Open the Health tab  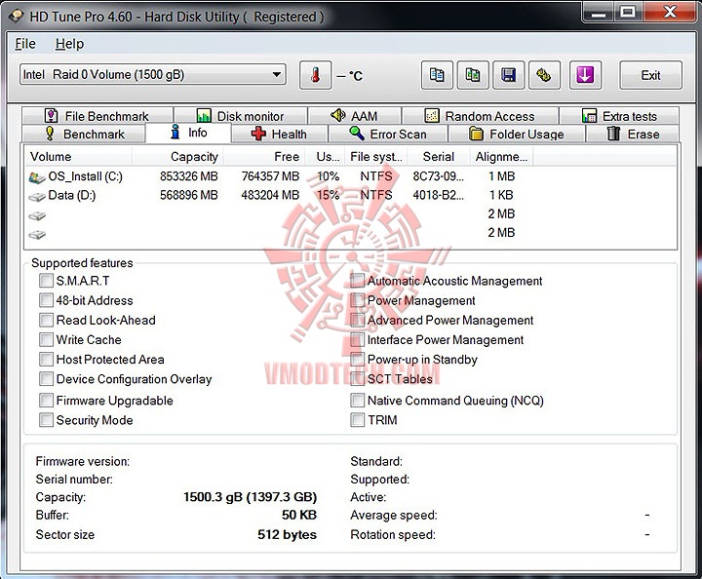(280, 134)
